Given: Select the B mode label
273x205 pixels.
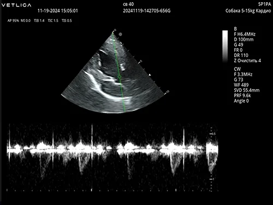Looking at the screenshot, I should (235, 29).
